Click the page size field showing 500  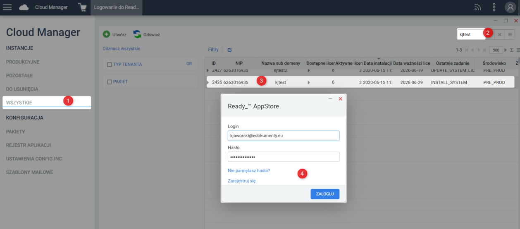click(496, 50)
